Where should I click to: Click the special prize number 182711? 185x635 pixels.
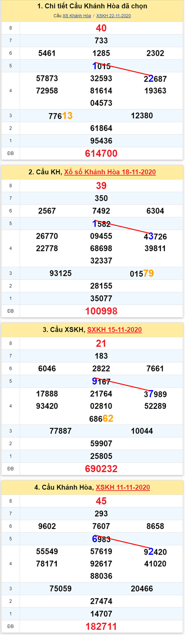(101, 626)
